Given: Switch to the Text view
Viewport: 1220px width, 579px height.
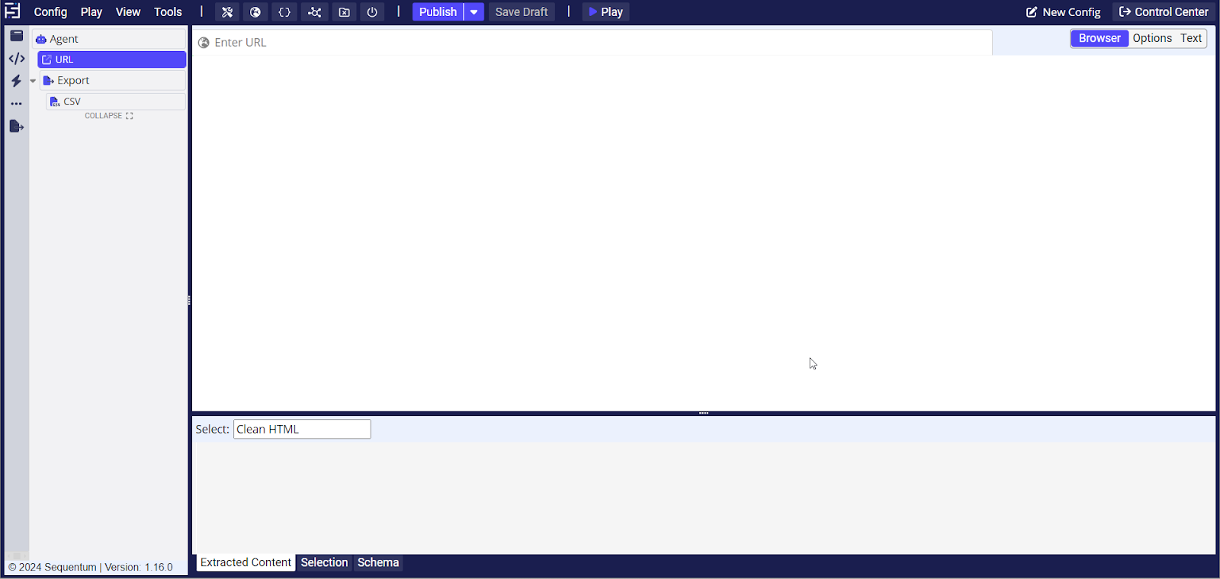Looking at the screenshot, I should click(1190, 38).
